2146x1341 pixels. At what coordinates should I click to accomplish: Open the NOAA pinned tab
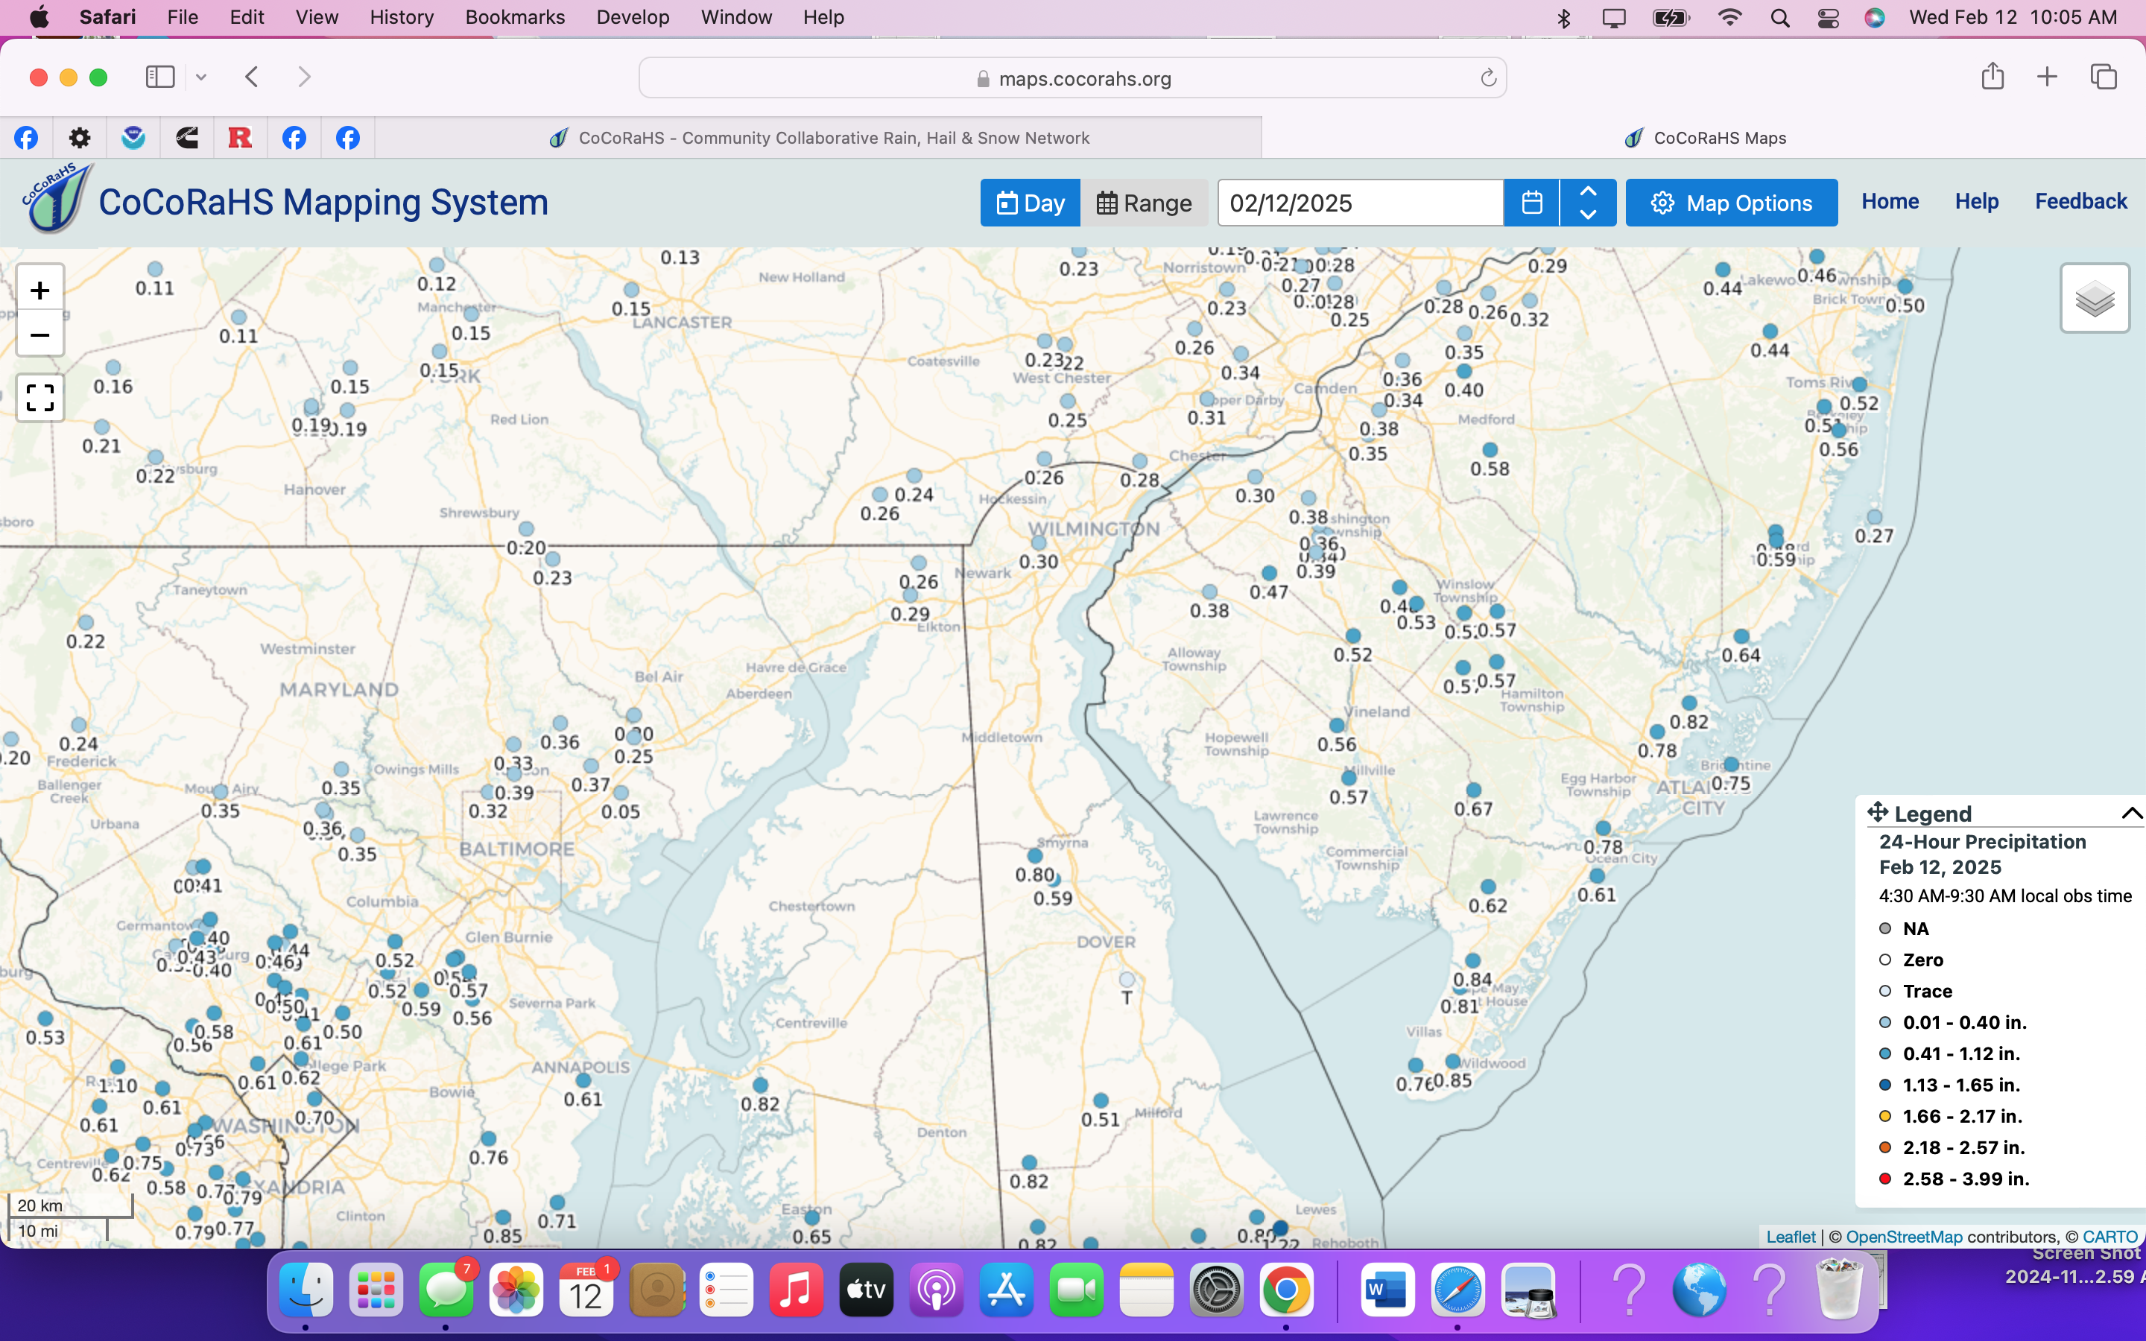pyautogui.click(x=133, y=138)
